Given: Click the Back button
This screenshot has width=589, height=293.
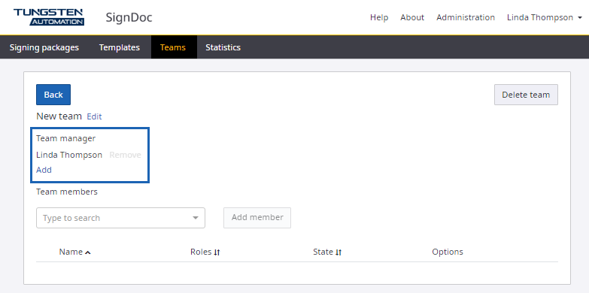Looking at the screenshot, I should point(53,95).
